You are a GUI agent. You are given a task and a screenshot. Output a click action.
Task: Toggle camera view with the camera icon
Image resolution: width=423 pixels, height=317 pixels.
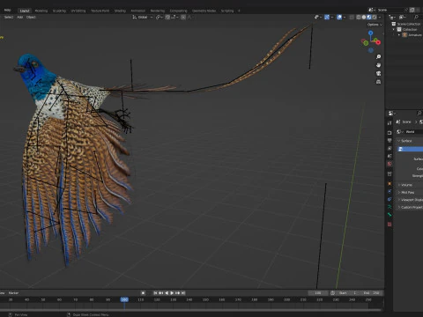378,73
